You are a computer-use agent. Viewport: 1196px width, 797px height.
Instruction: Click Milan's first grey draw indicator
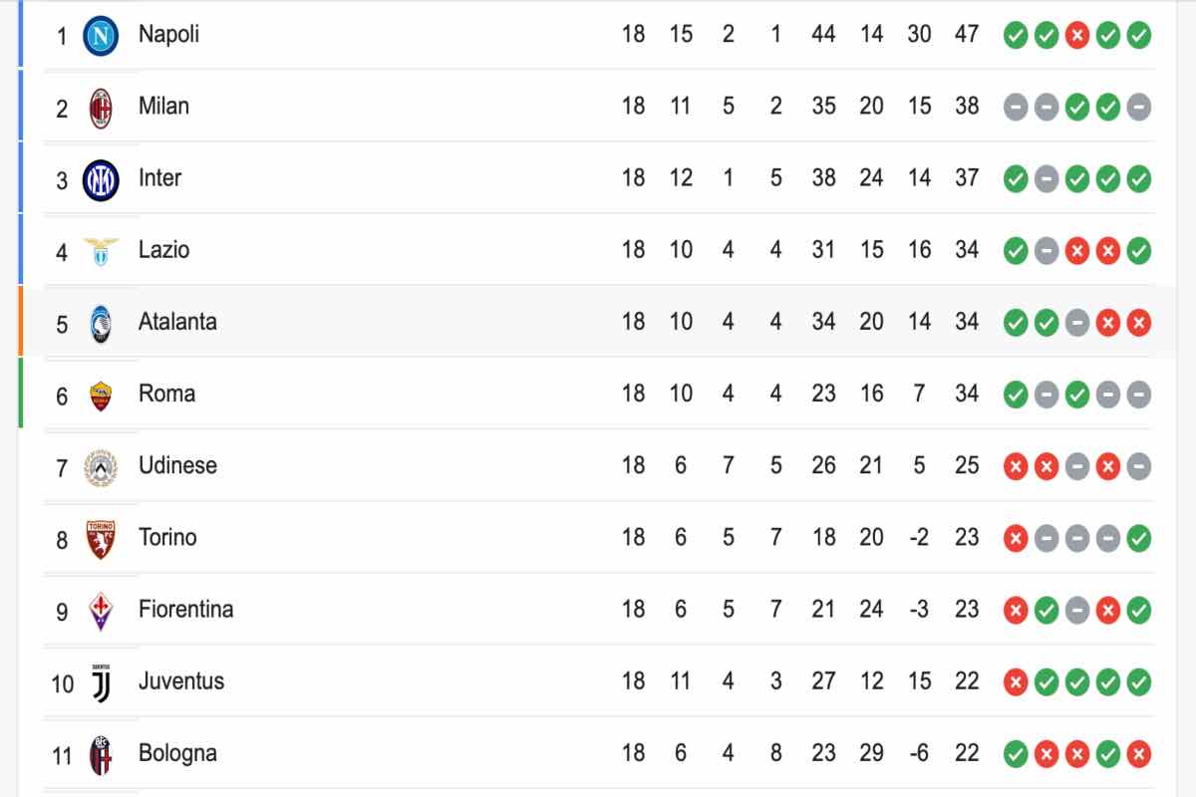[1016, 108]
